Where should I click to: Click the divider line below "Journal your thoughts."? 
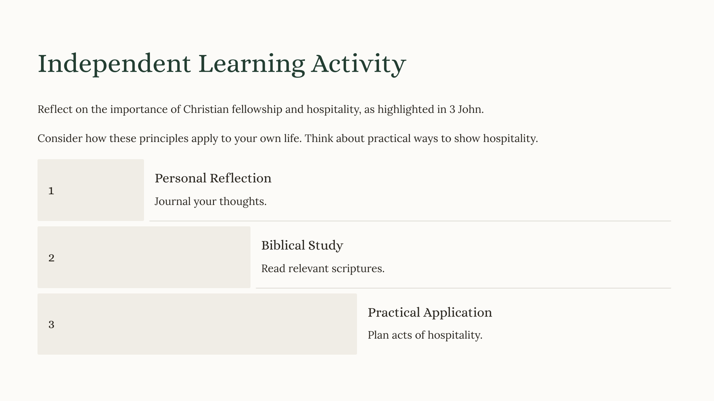point(410,221)
